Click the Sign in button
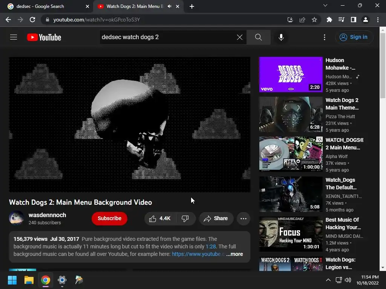This screenshot has height=289, width=386. [x=354, y=37]
